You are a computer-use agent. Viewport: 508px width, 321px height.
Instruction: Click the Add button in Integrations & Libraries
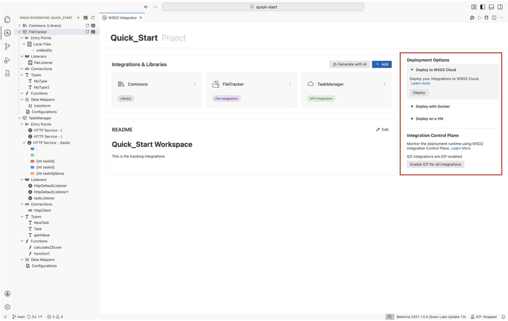pos(382,64)
